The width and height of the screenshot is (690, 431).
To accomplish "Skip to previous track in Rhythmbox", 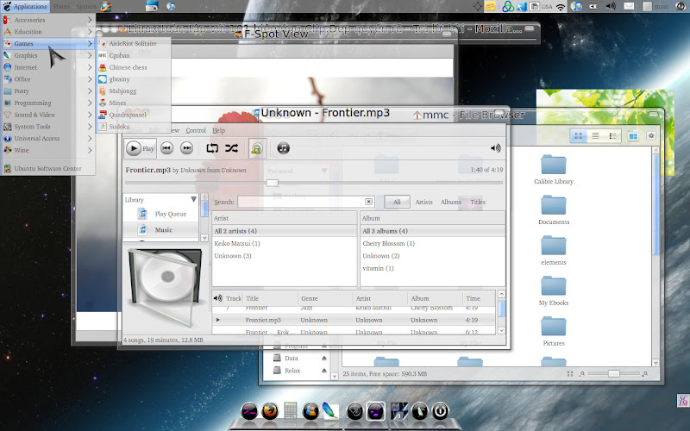I will coord(166,148).
